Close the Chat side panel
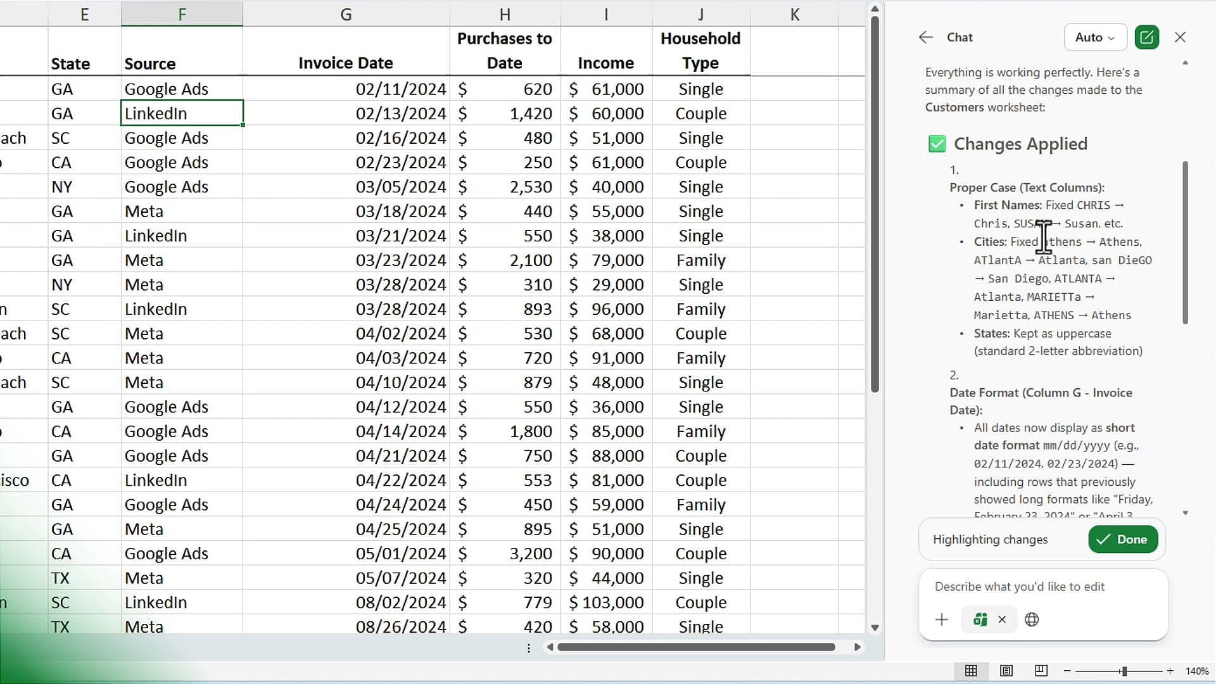The height and width of the screenshot is (684, 1216). pos(1180,37)
